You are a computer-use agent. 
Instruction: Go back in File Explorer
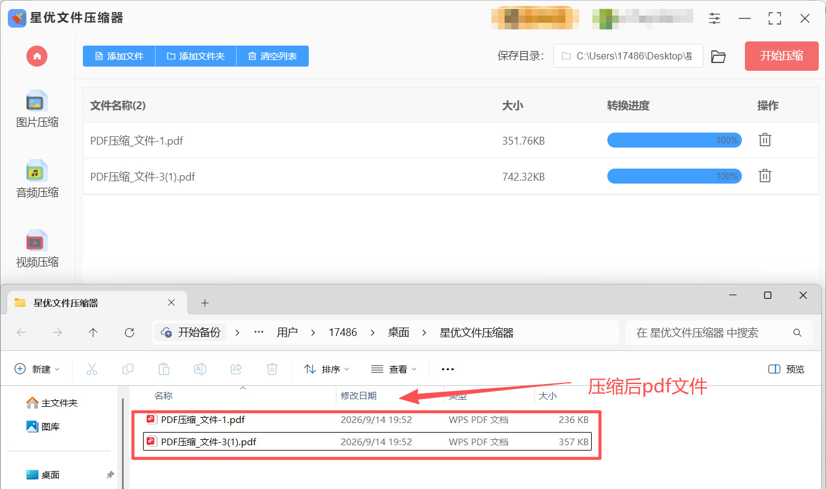pyautogui.click(x=22, y=332)
